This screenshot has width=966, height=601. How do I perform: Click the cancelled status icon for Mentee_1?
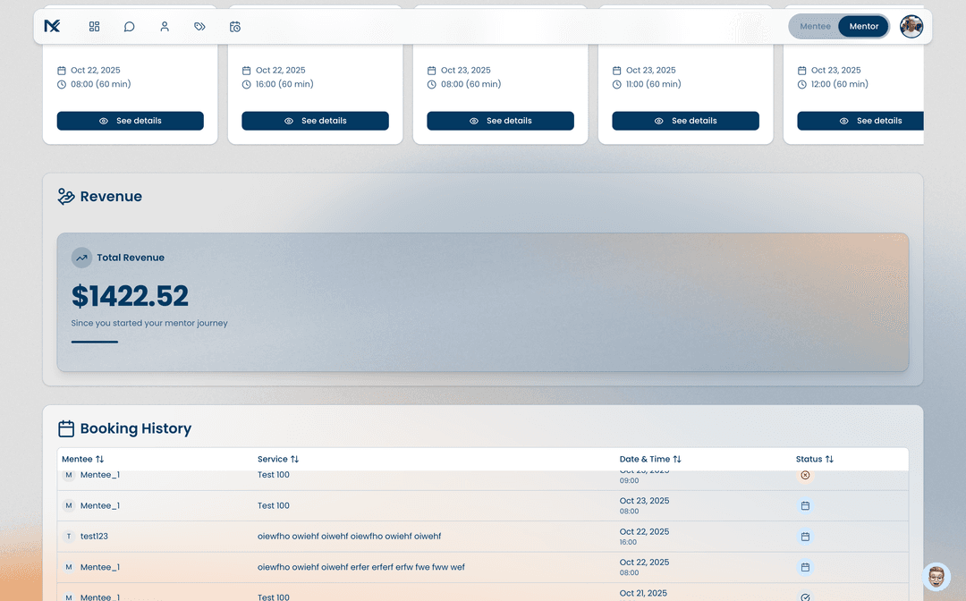tap(805, 475)
